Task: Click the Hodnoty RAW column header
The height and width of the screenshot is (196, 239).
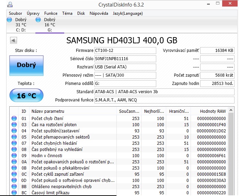Action: [212, 111]
